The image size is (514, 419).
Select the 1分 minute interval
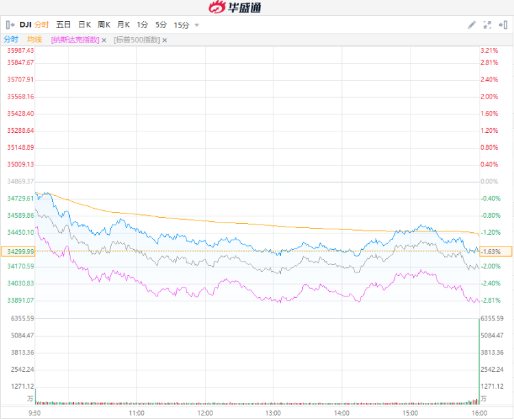pyautogui.click(x=143, y=25)
